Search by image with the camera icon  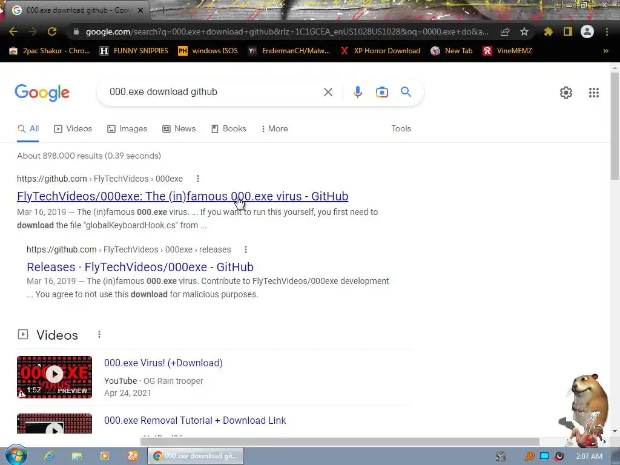click(x=382, y=92)
